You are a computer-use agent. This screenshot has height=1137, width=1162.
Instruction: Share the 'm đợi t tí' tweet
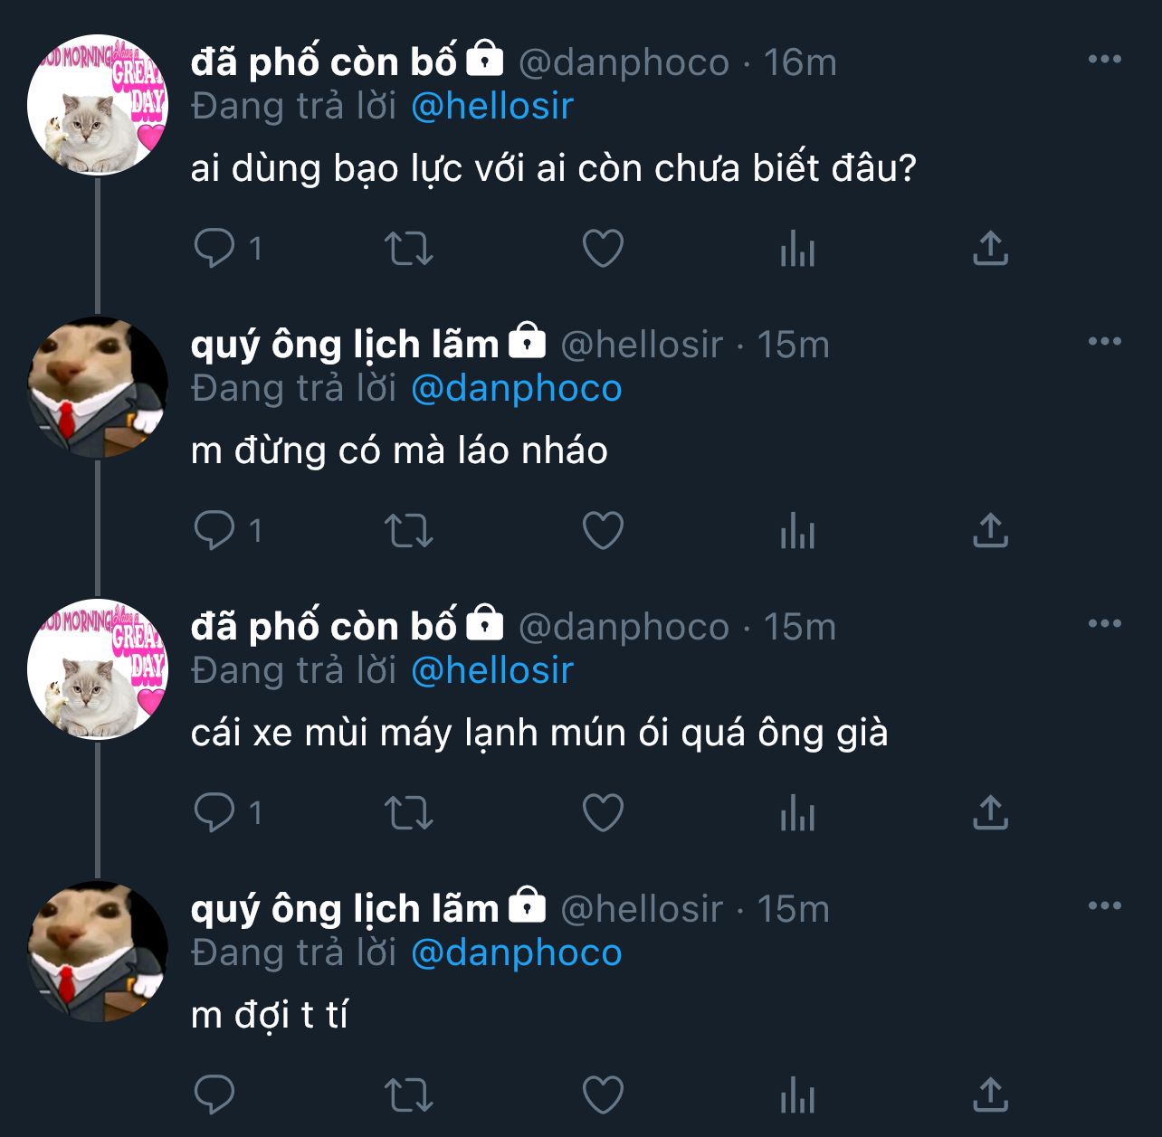pos(990,1095)
